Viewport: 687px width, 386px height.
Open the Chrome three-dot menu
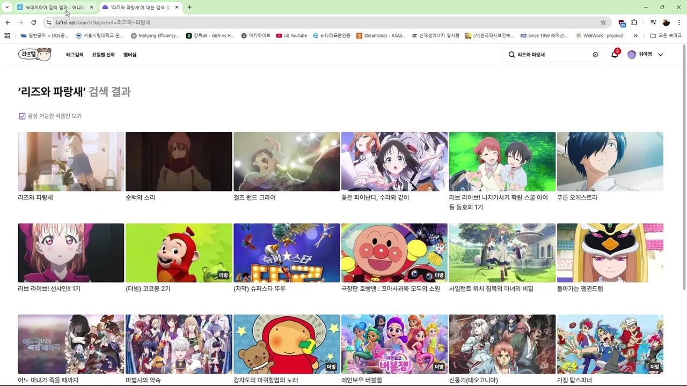click(x=679, y=23)
